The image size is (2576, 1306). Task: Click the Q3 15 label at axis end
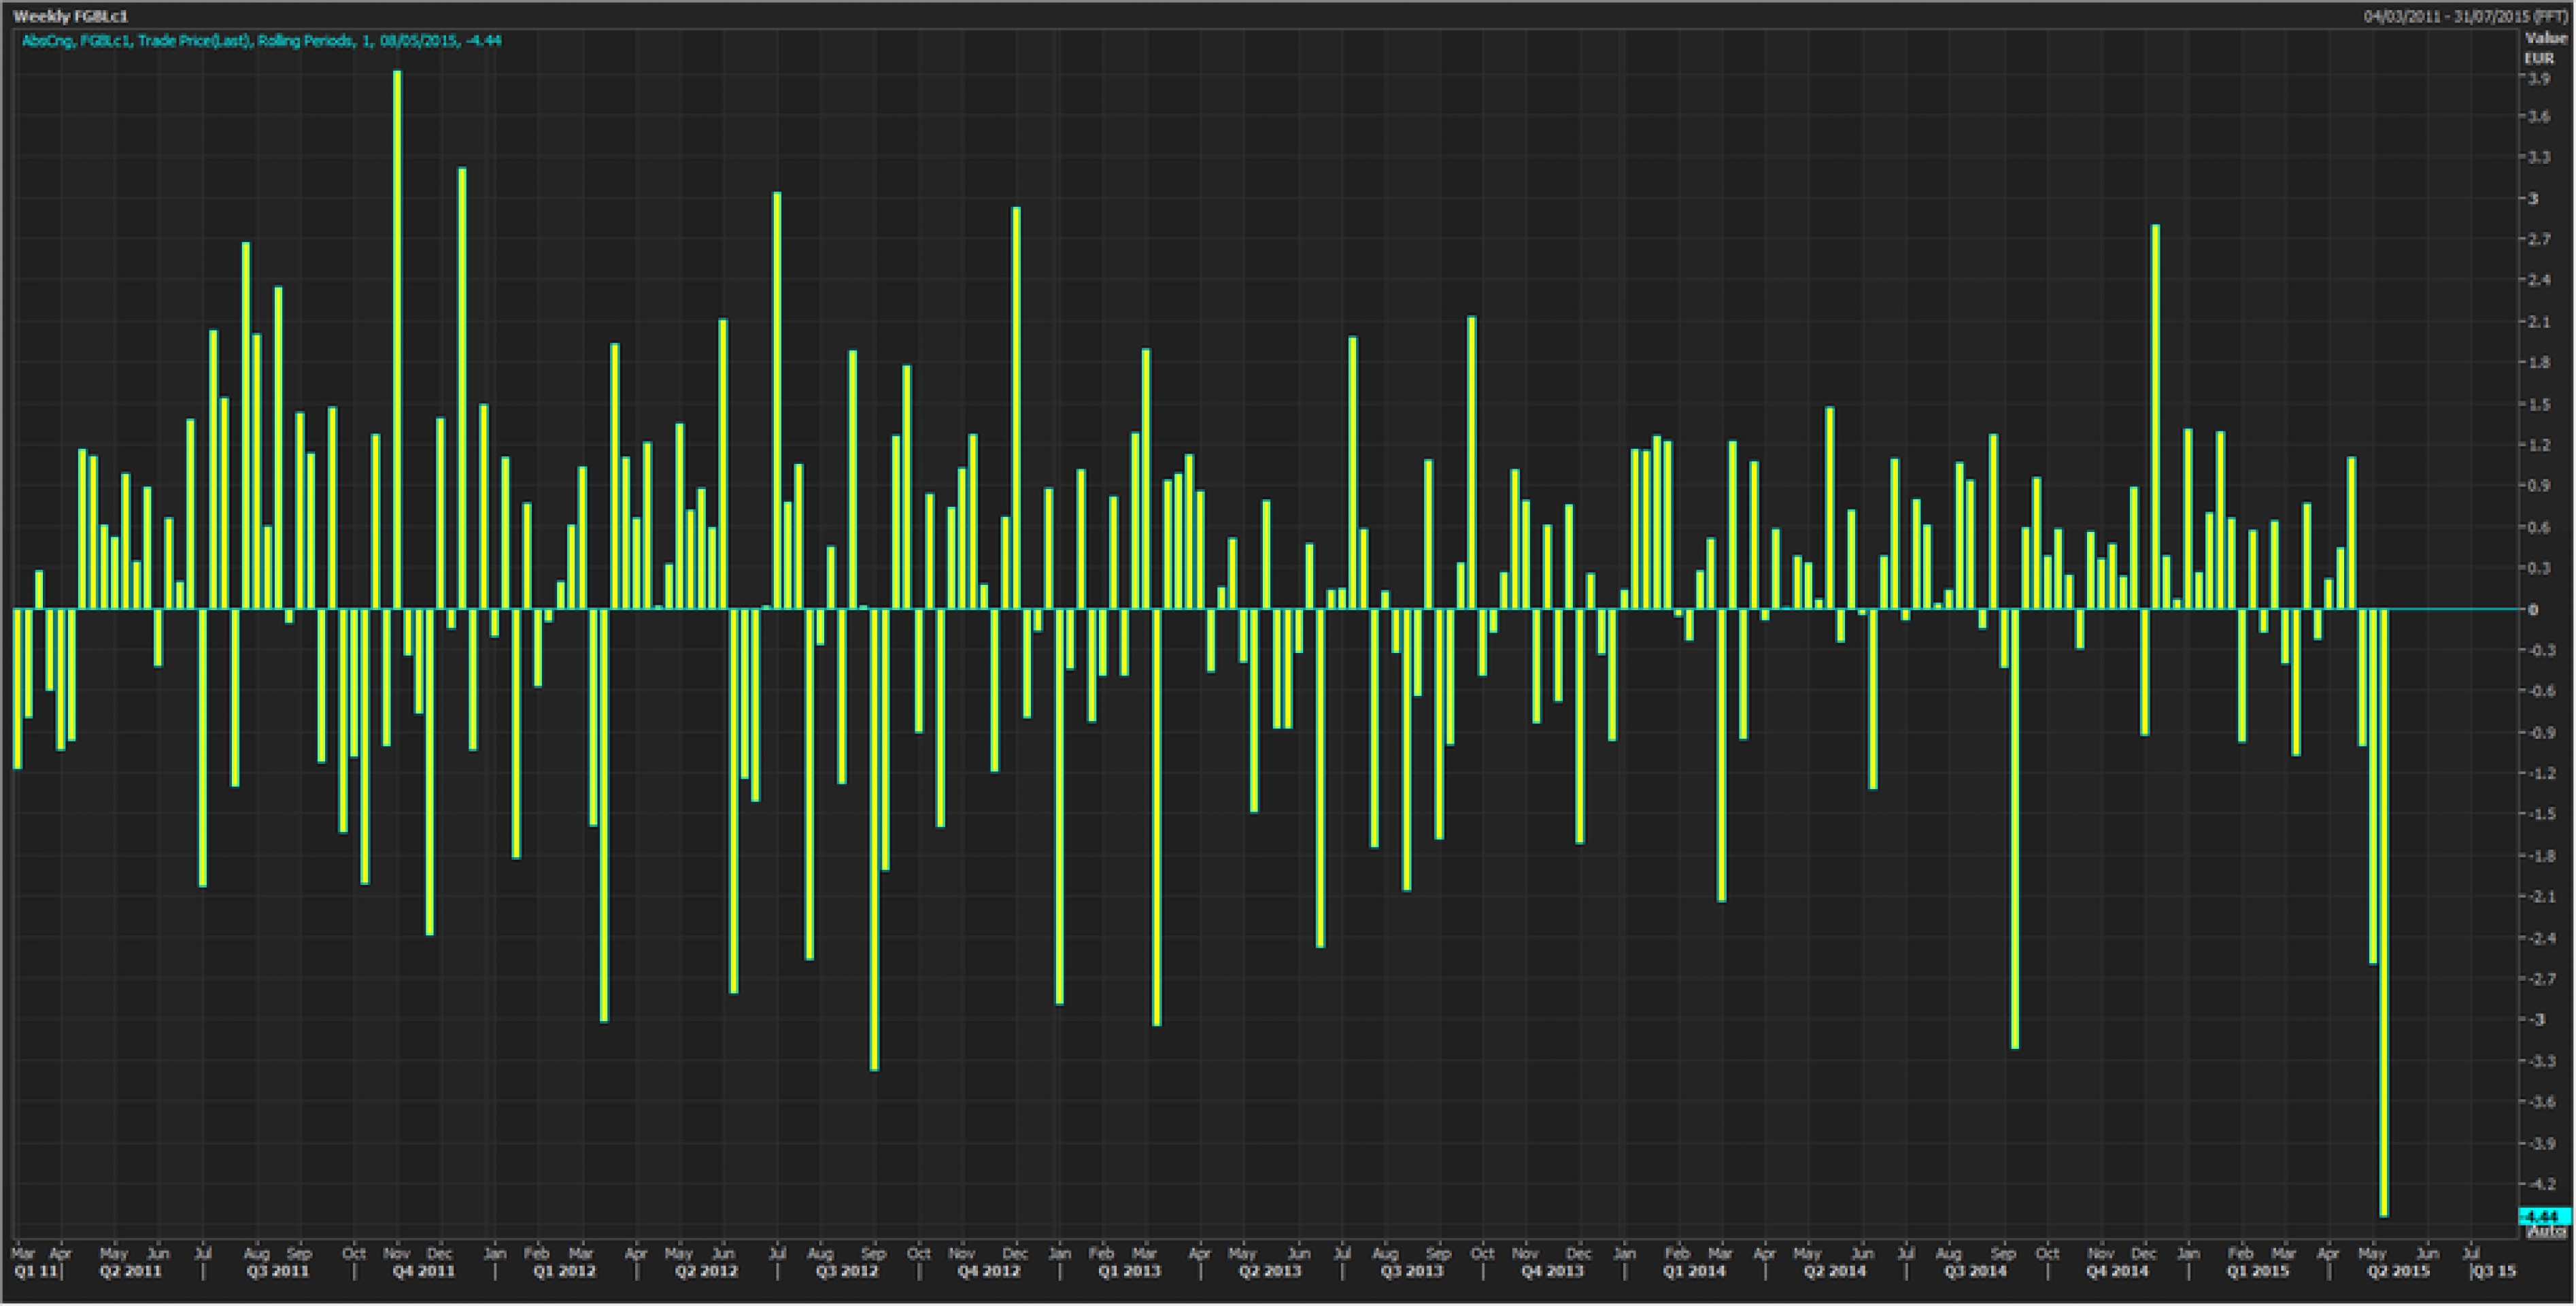pyautogui.click(x=2494, y=1271)
